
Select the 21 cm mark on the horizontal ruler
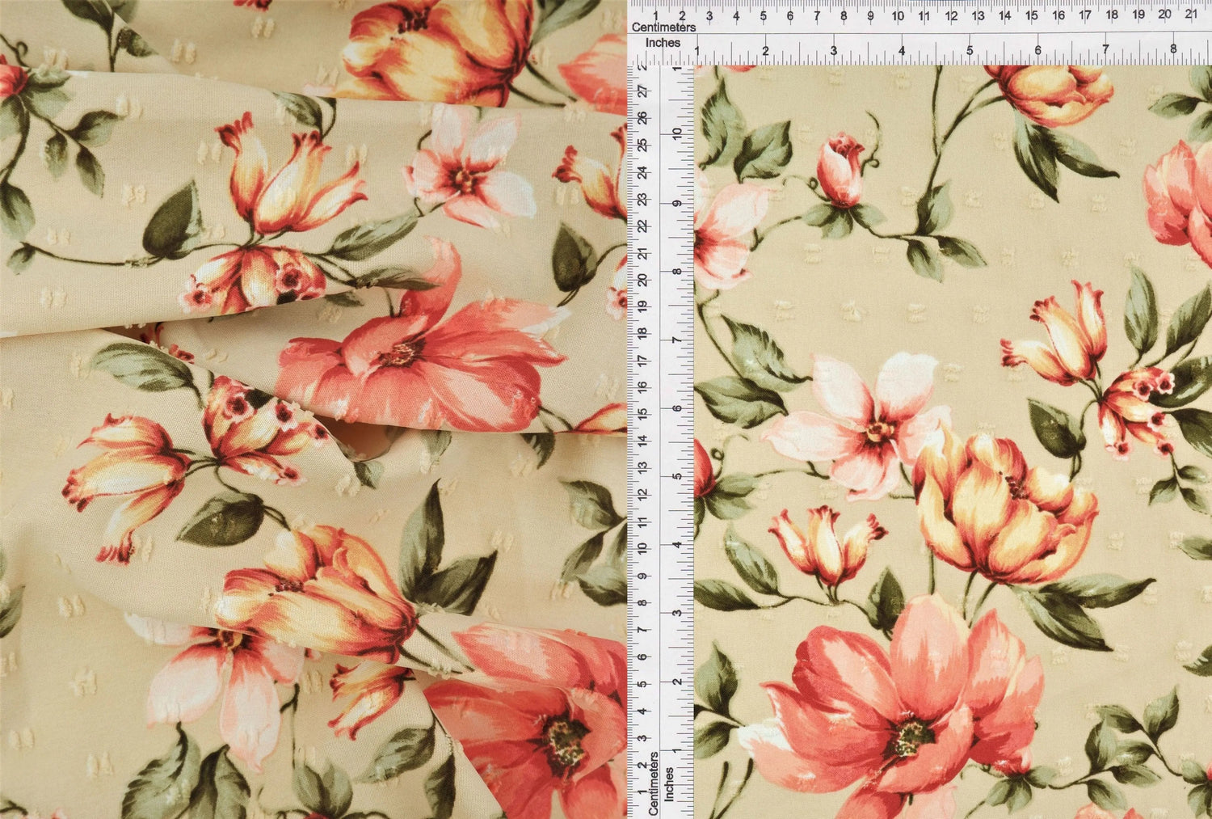pos(1190,15)
